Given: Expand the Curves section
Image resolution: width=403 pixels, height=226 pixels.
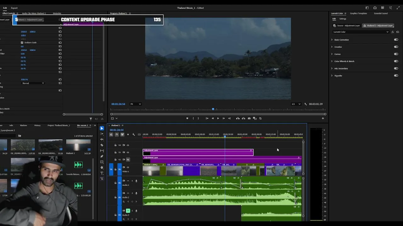Looking at the screenshot, I should click(x=332, y=54).
